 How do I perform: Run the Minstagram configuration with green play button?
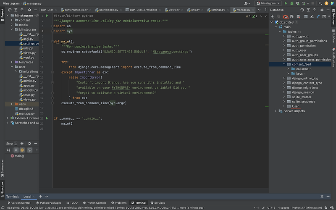[286, 3]
